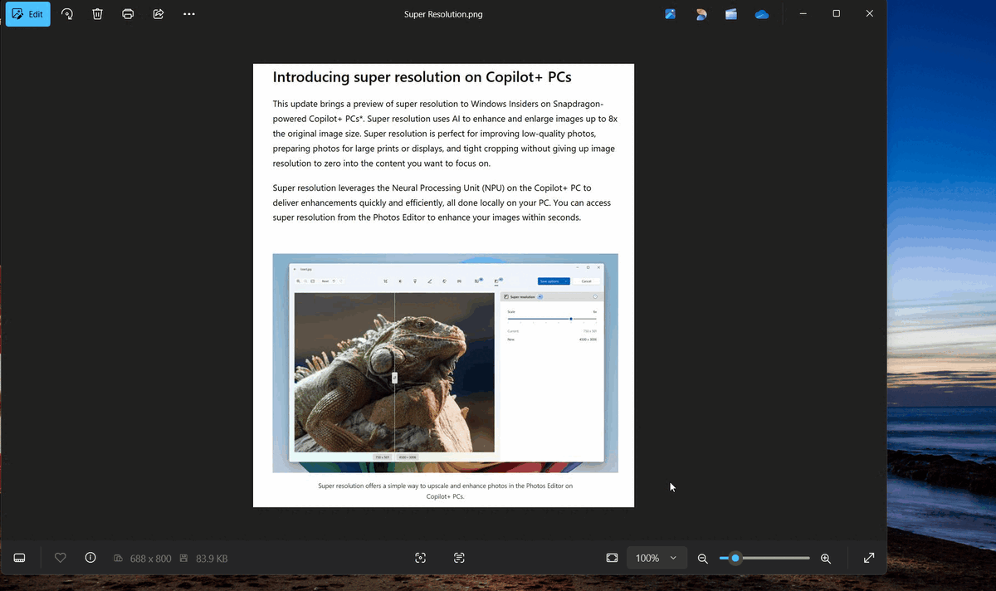Toggle fit image to window

click(612, 558)
